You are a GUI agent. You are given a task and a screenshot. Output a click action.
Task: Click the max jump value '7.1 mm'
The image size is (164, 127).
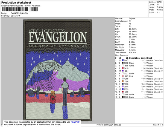132,50
